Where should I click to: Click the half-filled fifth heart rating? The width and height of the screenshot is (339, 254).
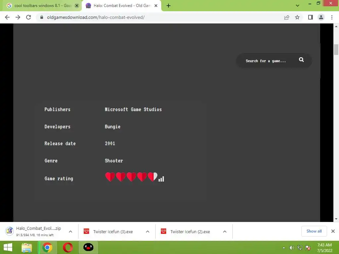click(153, 177)
